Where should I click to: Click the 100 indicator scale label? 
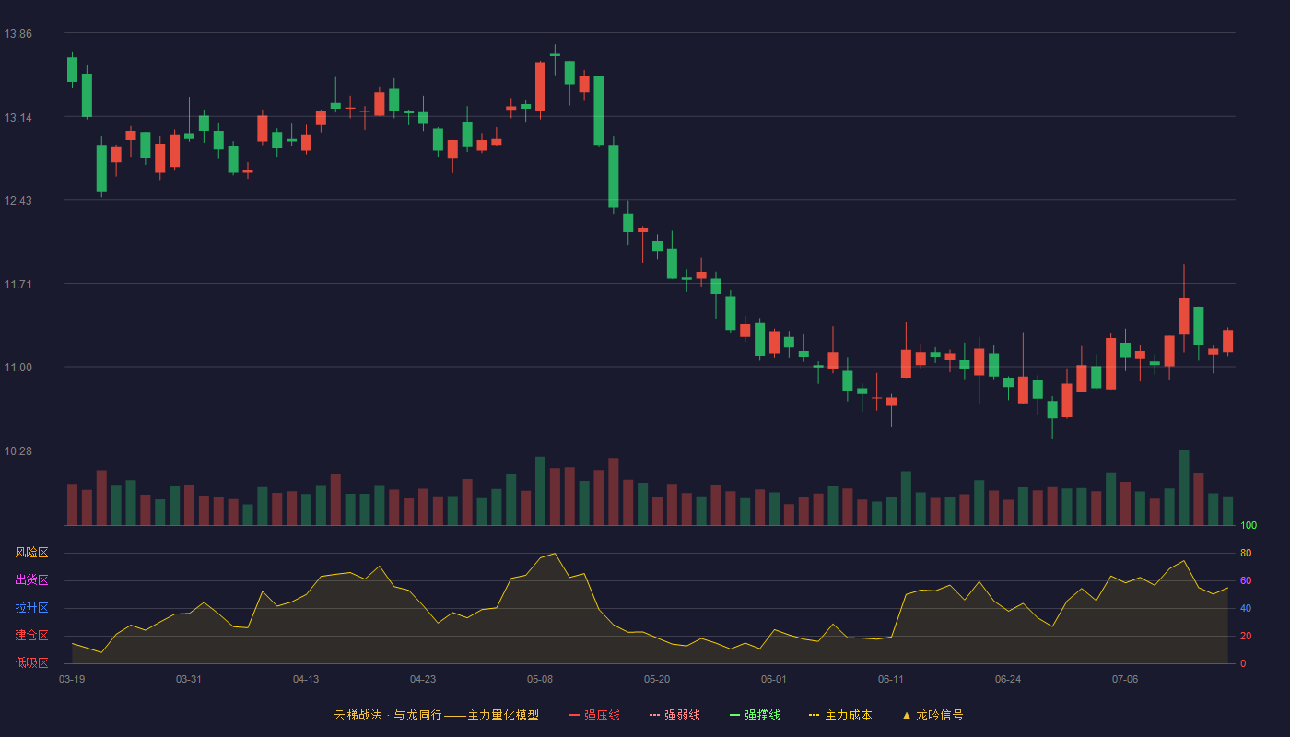[1249, 526]
